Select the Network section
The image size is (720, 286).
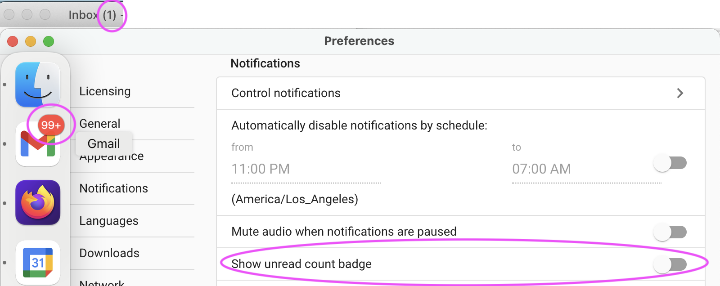coord(102,282)
